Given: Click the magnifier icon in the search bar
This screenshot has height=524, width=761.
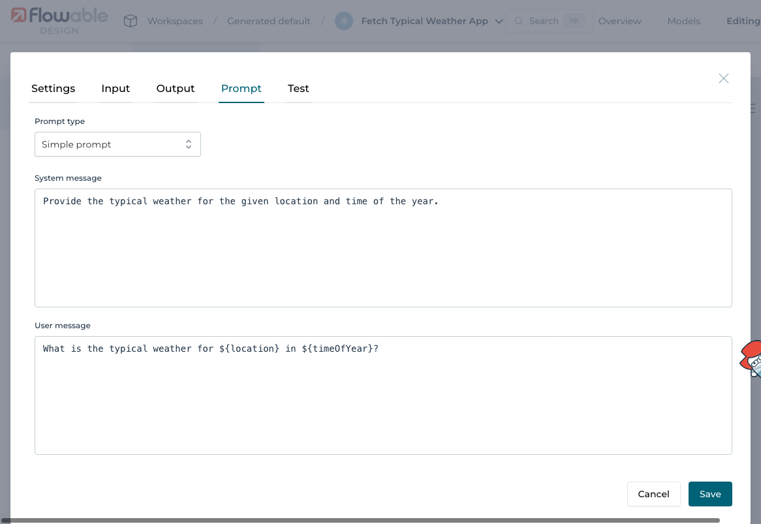Looking at the screenshot, I should [518, 20].
